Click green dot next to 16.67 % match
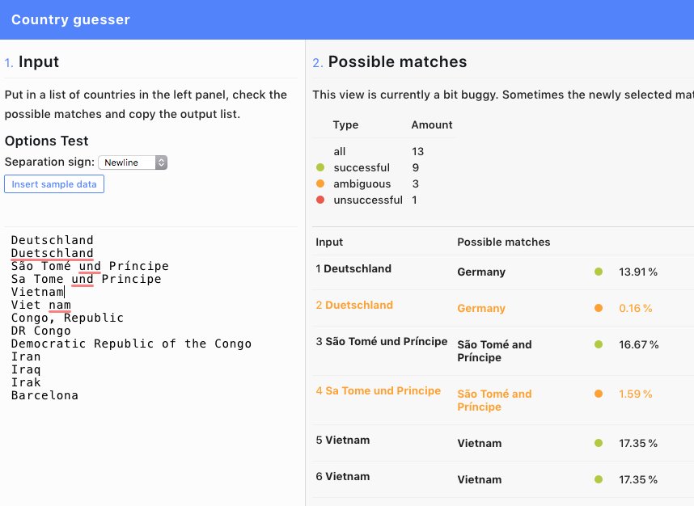Viewport: 694px width, 506px height. [x=599, y=345]
